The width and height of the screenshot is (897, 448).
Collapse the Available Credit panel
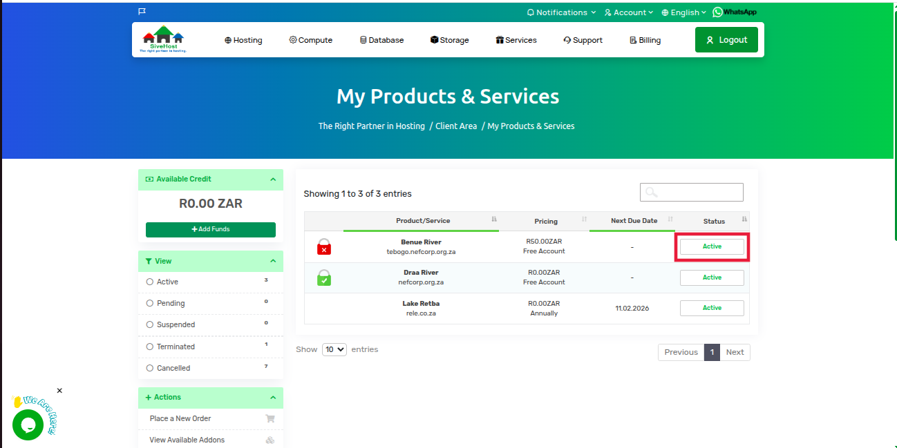coord(273,179)
